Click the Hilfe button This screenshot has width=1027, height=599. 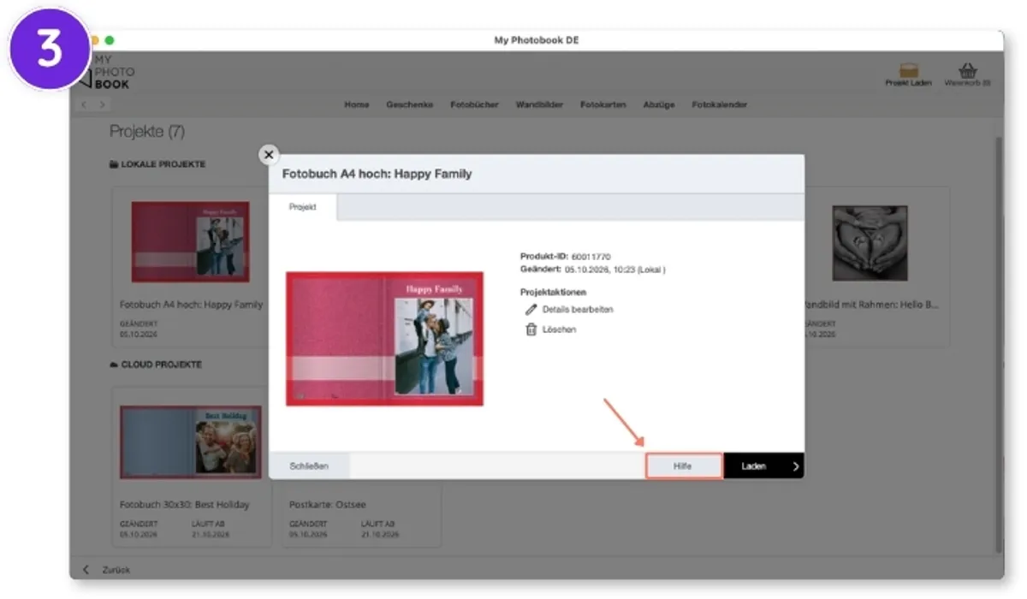[x=683, y=466]
